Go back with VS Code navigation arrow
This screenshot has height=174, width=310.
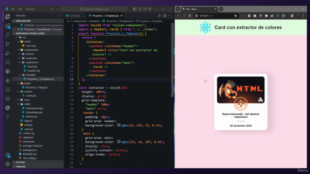pos(52,9)
